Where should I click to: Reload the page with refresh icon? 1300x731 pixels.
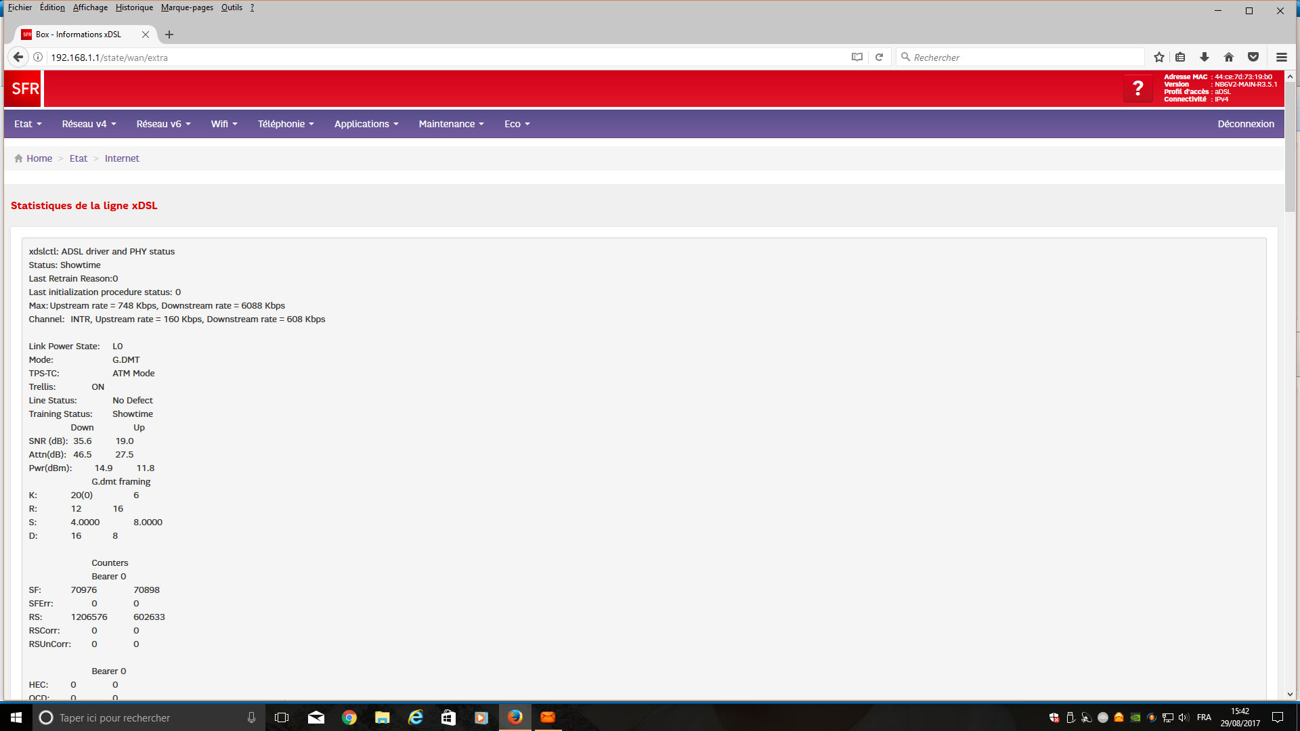pos(879,58)
